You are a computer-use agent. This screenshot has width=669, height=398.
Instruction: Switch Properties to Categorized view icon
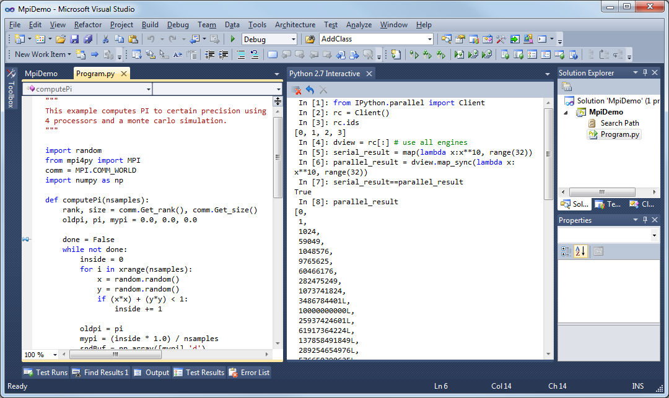coord(565,250)
